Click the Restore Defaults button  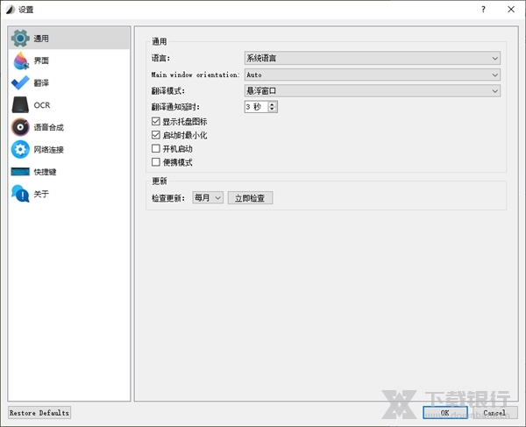[x=39, y=412]
